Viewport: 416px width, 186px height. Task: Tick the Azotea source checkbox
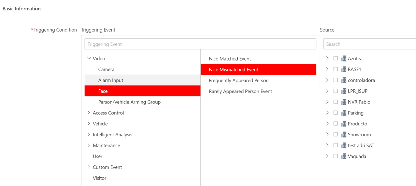click(x=335, y=59)
